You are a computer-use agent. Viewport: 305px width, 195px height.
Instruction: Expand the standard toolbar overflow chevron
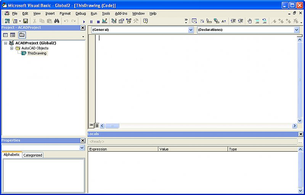pyautogui.click(x=186, y=21)
